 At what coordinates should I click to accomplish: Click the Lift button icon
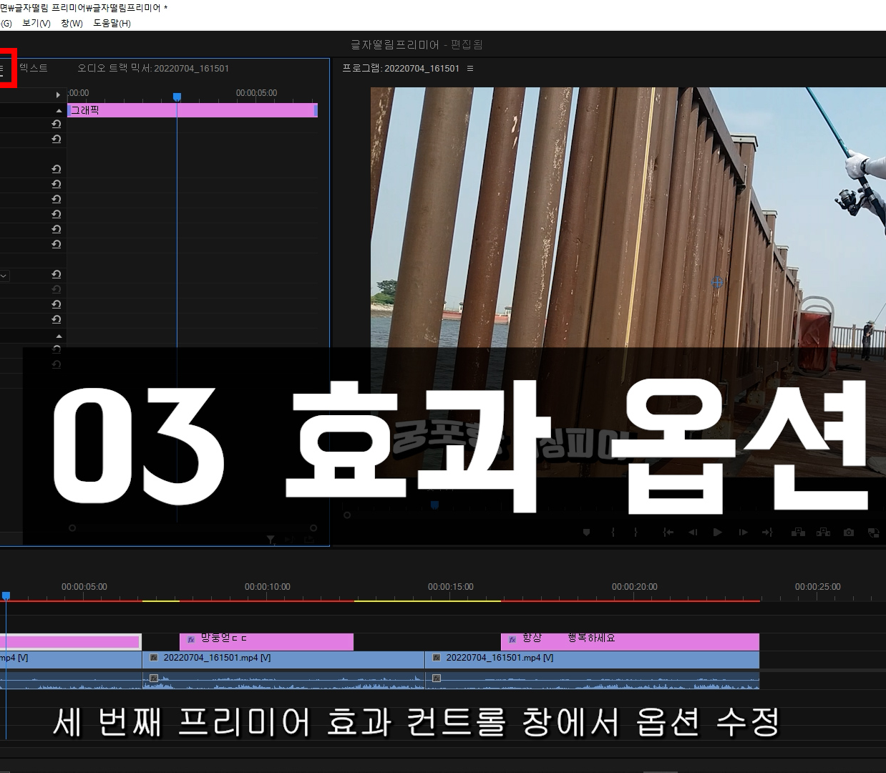[x=798, y=533]
